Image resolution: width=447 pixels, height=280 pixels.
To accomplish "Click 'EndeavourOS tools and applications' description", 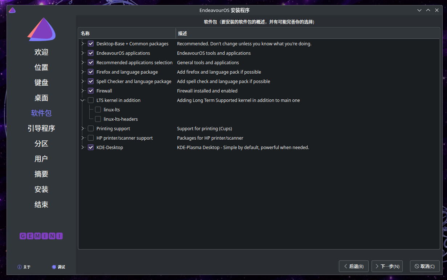I will (x=214, y=53).
